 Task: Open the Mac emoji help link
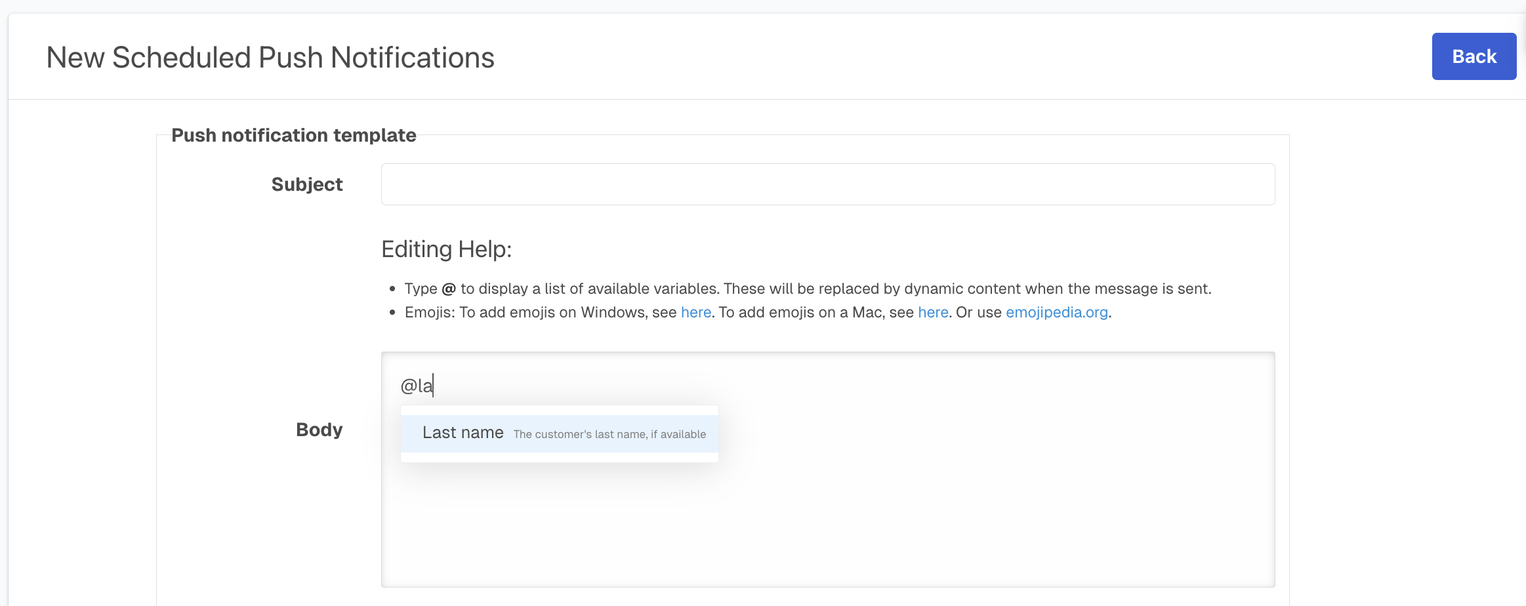932,312
